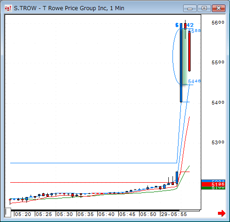
Task: Click the 05:45 time axis label
Action: pos(127,214)
